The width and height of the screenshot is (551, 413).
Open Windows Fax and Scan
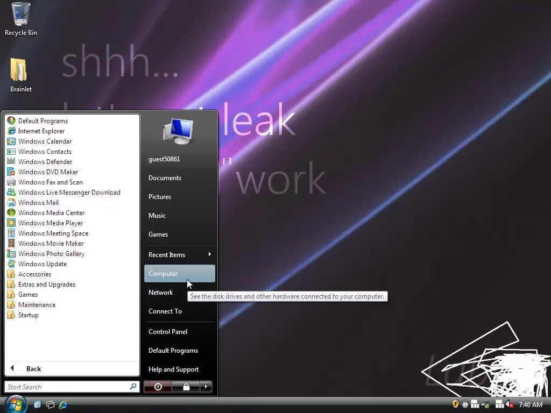click(73, 182)
